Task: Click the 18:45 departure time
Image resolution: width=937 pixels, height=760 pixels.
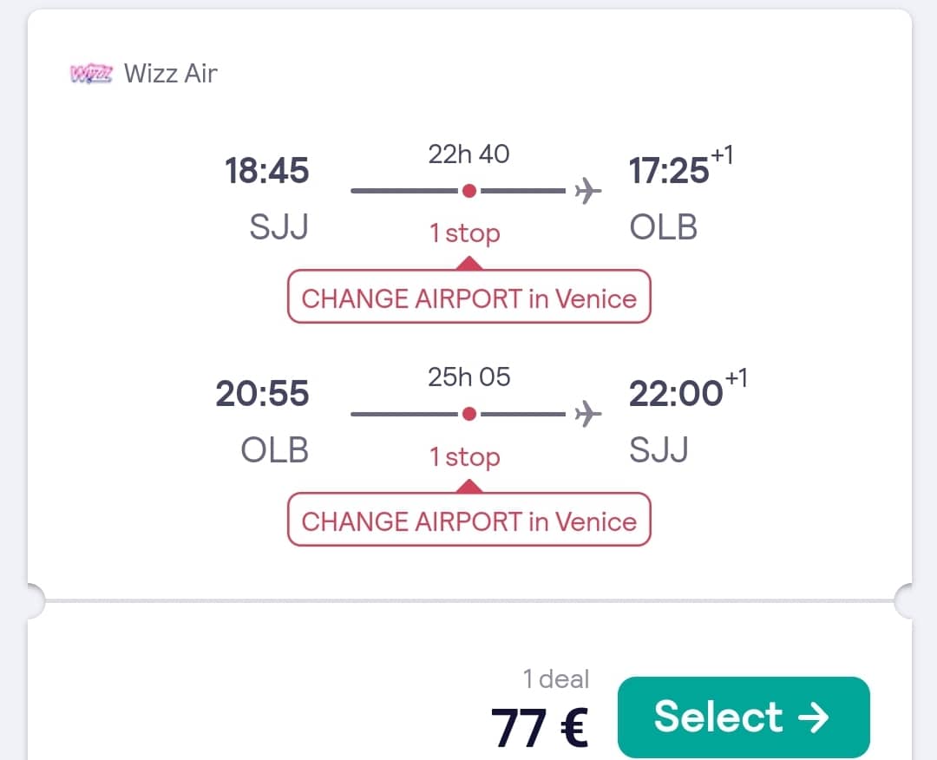Action: pos(266,171)
